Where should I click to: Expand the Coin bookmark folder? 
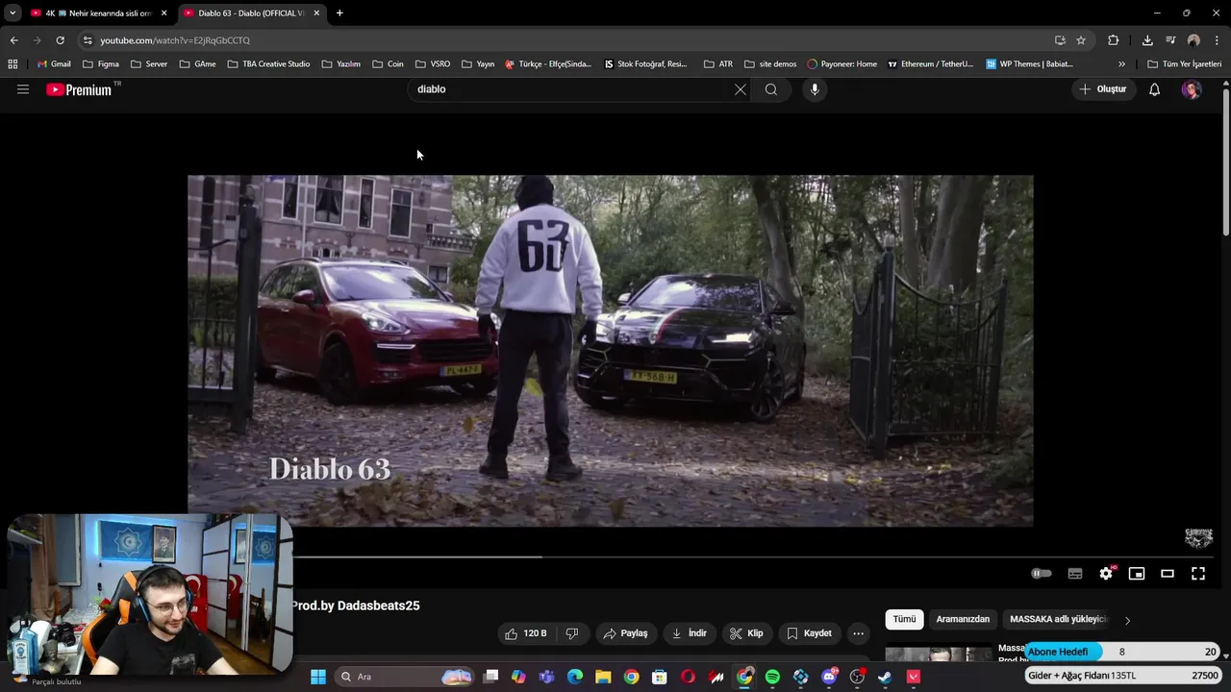click(388, 64)
